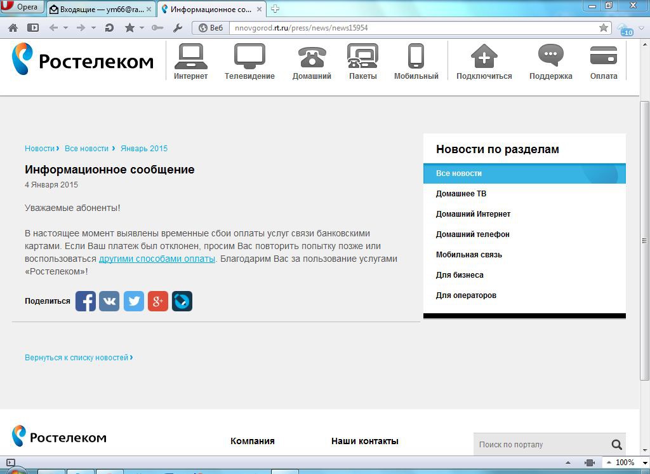Viewport: 650px width, 474px height.
Task: Expand the back history dropdown
Action: click(x=65, y=28)
